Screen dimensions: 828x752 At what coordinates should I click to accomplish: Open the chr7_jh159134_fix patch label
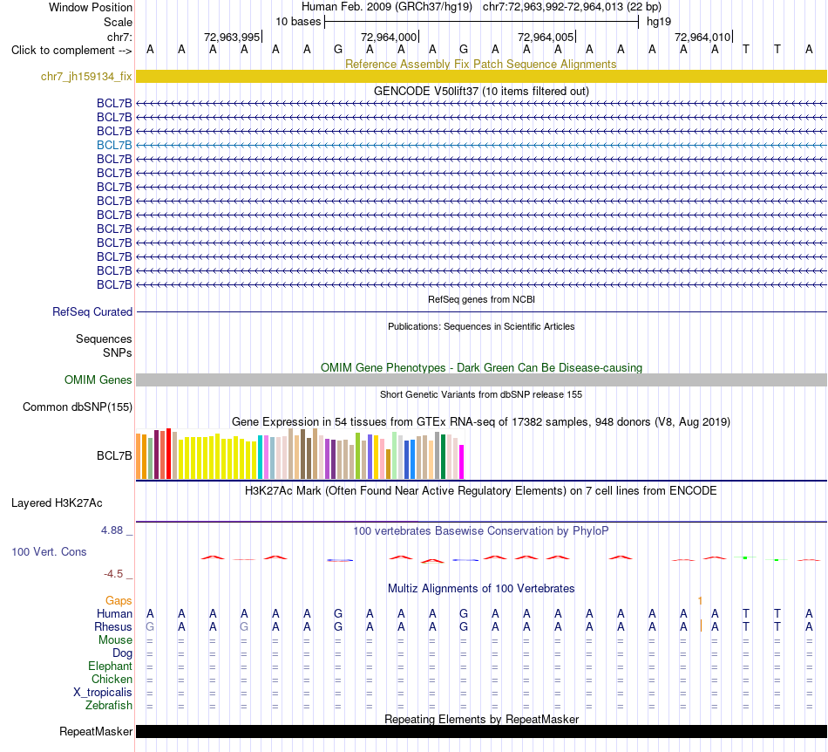(86, 76)
